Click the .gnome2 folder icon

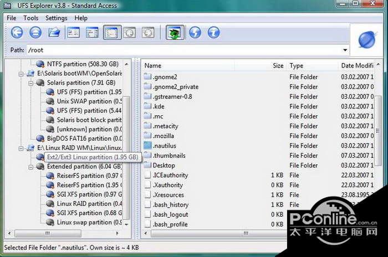pyautogui.click(x=147, y=76)
